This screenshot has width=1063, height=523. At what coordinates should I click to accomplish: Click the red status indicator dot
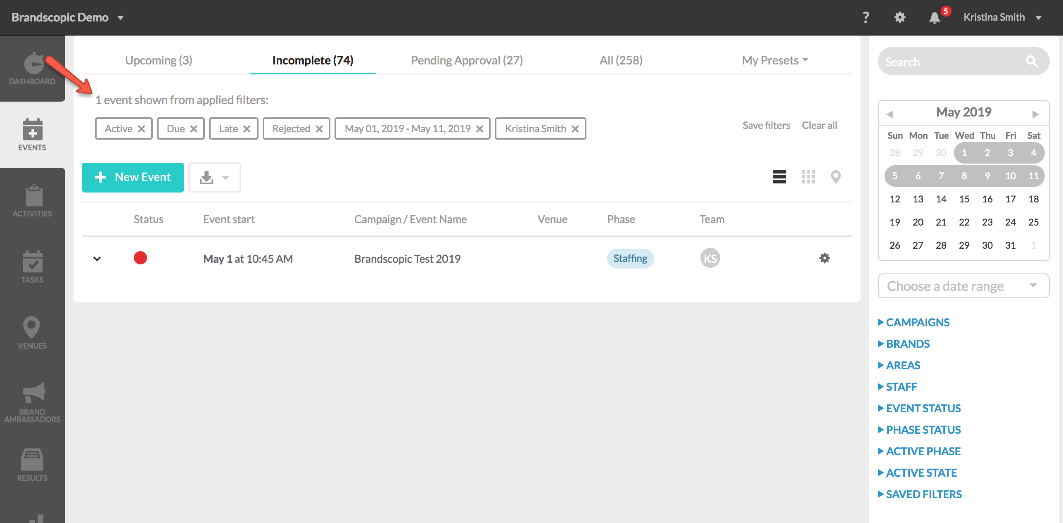tap(140, 258)
